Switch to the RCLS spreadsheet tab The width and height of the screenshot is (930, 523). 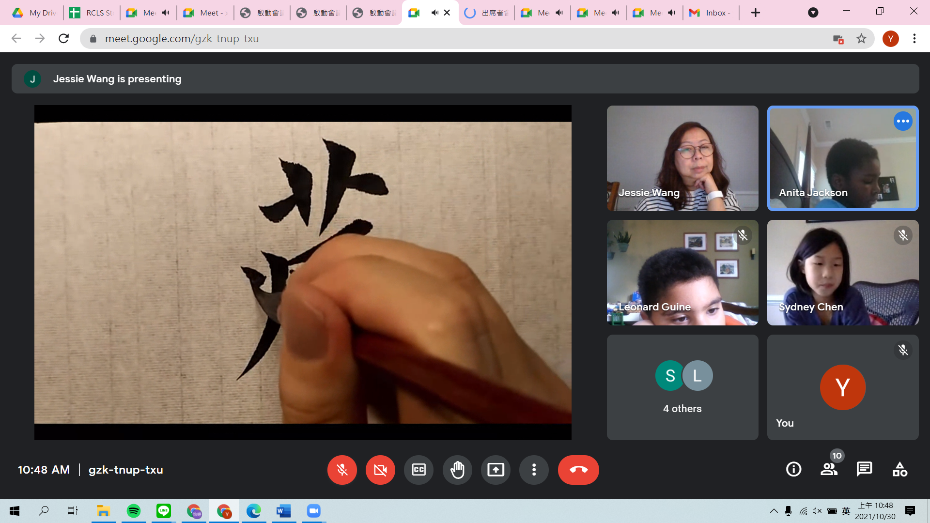pos(92,13)
